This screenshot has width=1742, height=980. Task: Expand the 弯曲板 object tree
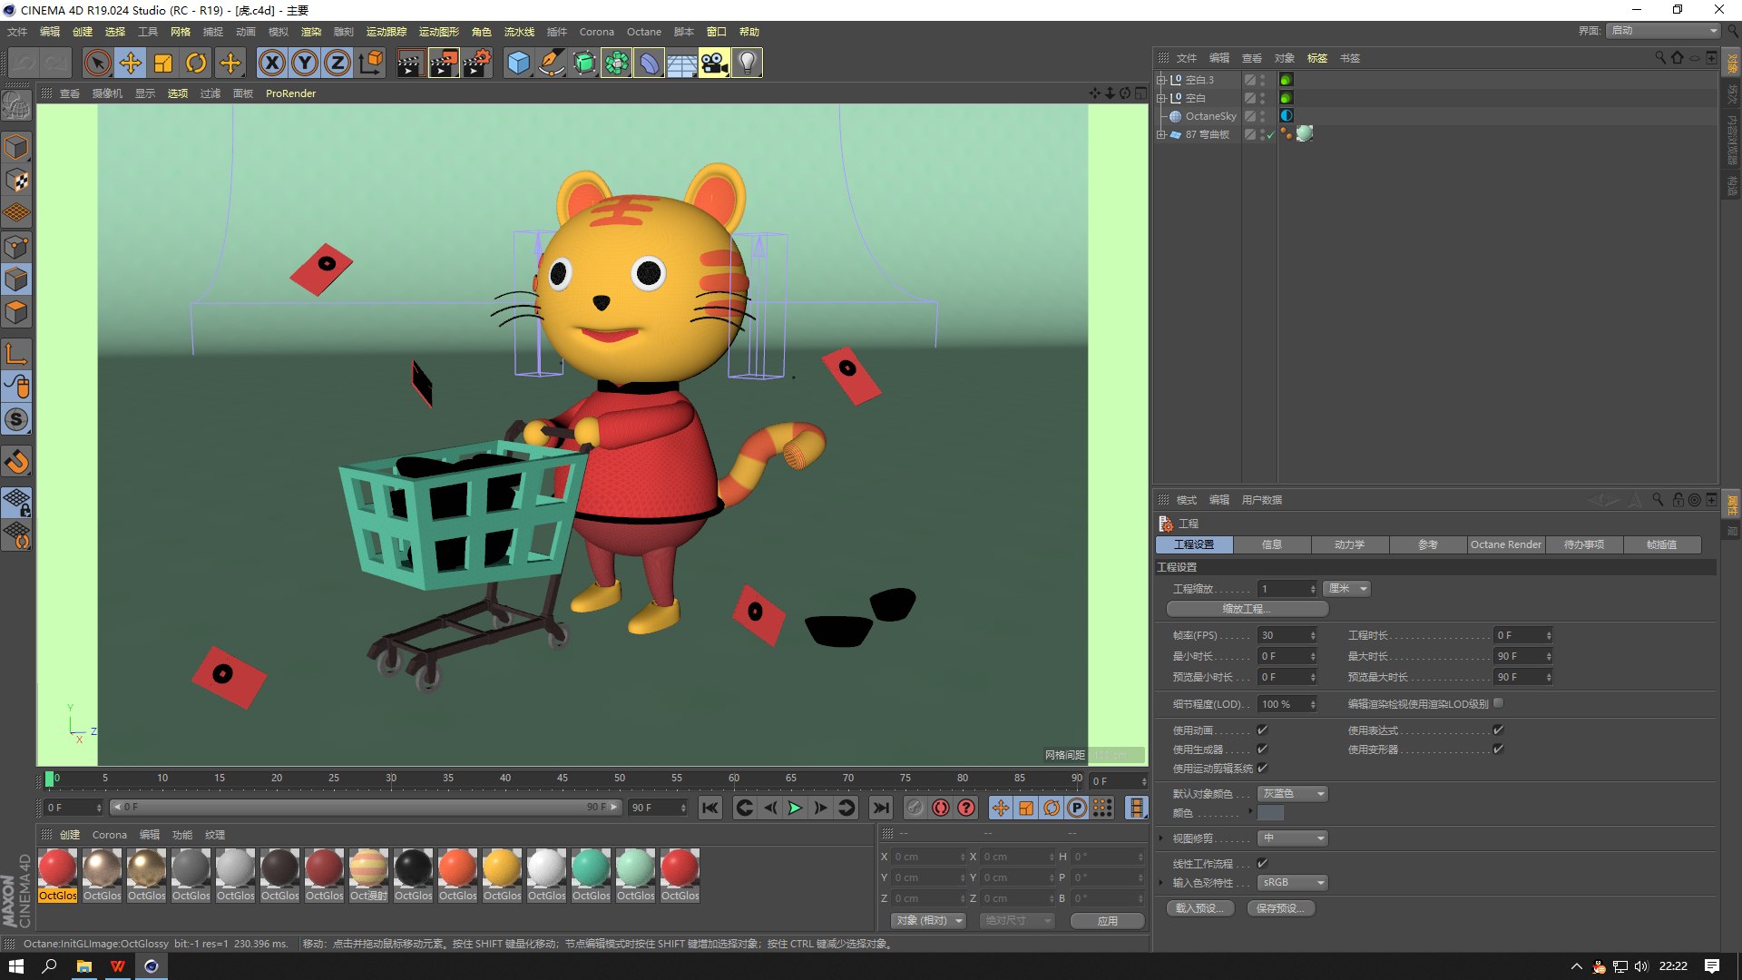(x=1160, y=134)
